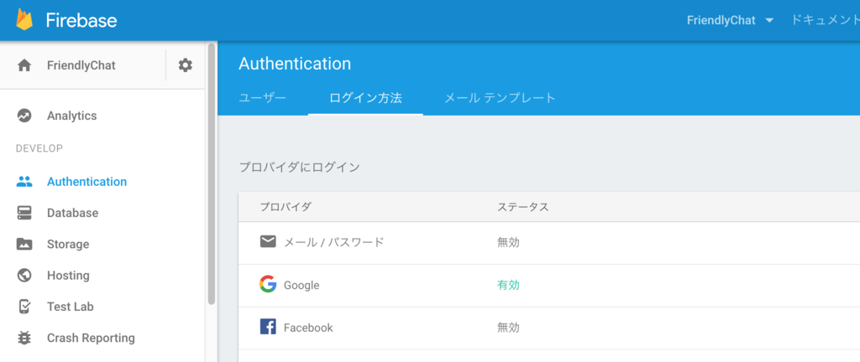860x362 pixels.
Task: Click FriendlyChat project name in header
Action: [721, 20]
